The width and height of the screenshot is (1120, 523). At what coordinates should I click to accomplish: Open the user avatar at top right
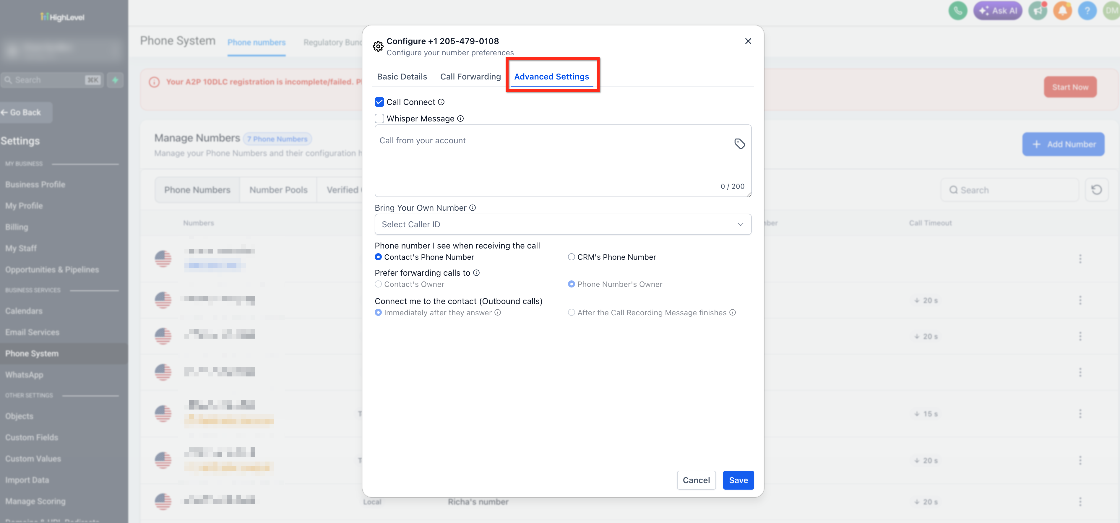pyautogui.click(x=1112, y=11)
